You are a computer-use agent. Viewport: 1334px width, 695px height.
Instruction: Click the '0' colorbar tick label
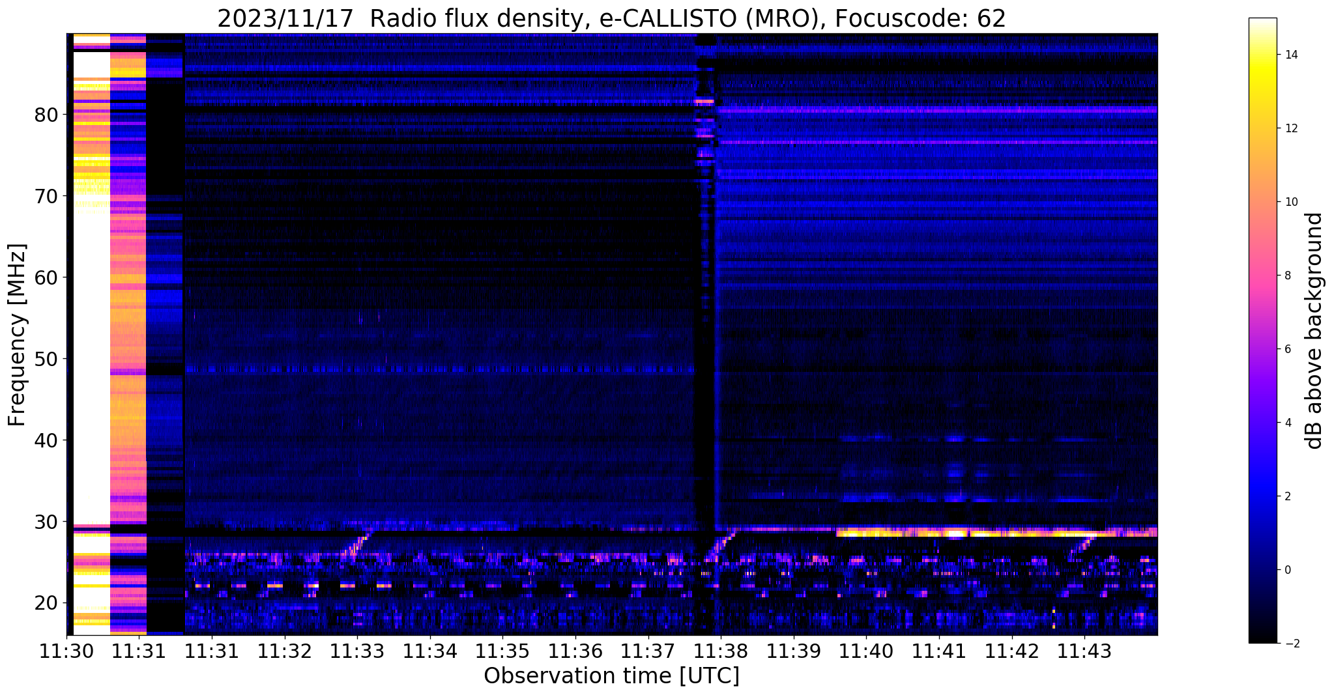point(1287,570)
